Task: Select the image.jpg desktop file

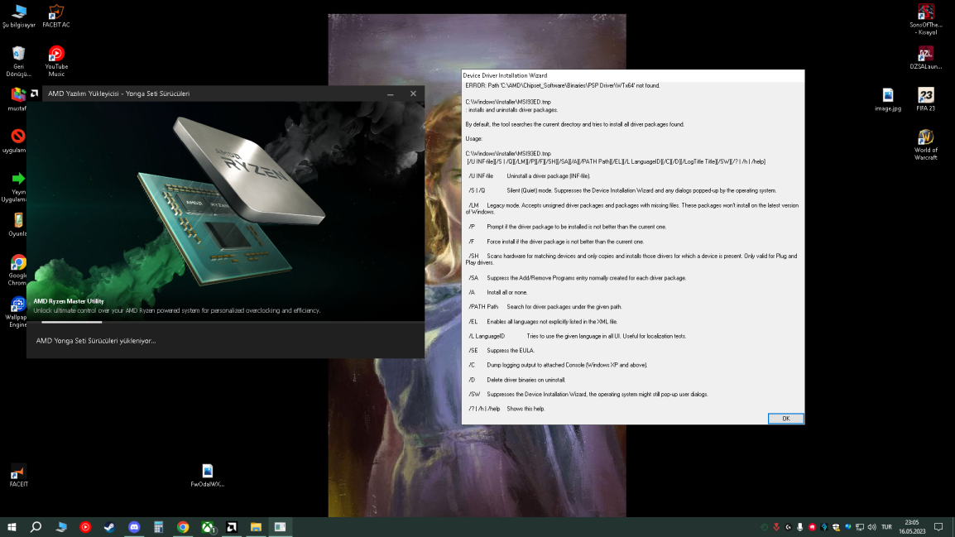Action: tap(888, 100)
